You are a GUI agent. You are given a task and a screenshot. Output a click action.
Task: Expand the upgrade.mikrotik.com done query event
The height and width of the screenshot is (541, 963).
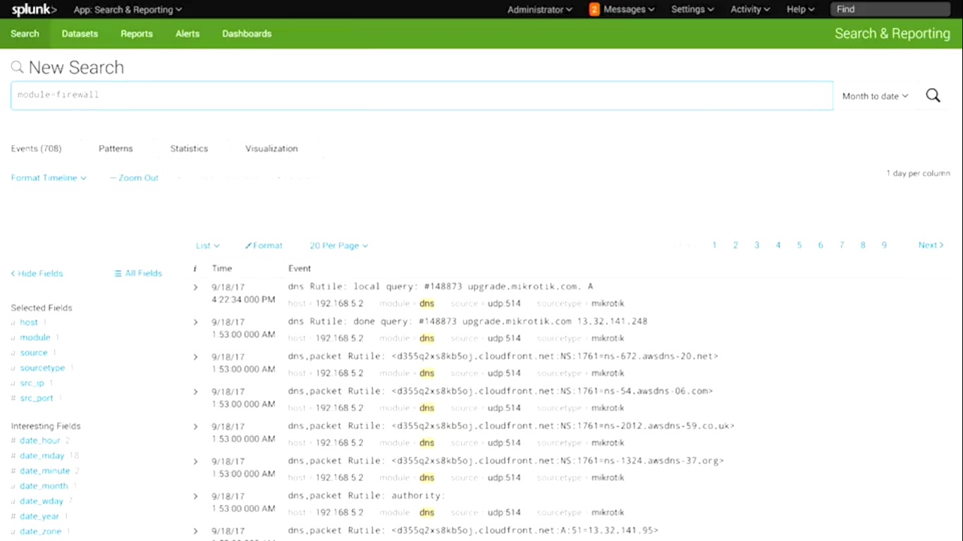(x=196, y=322)
